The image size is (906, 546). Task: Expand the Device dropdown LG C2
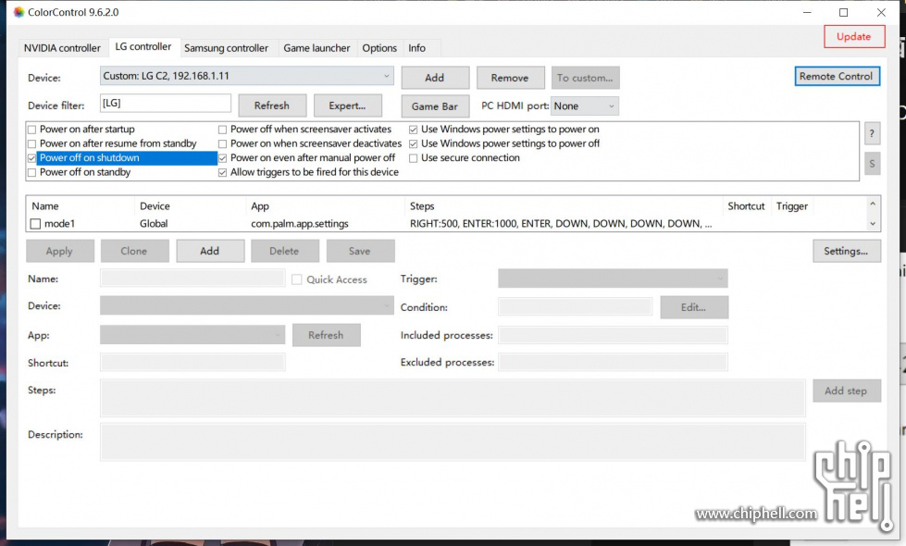tap(247, 76)
